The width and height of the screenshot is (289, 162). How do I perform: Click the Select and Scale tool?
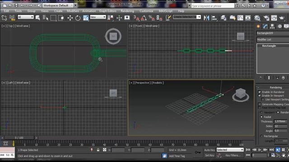tap(86, 18)
